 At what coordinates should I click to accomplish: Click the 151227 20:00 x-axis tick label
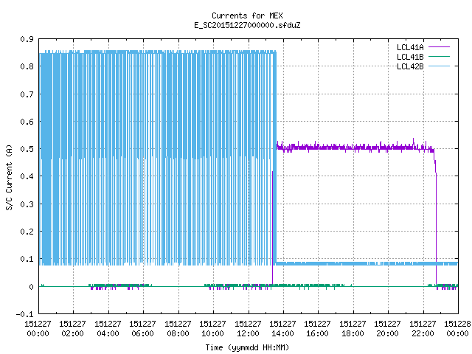(387, 329)
